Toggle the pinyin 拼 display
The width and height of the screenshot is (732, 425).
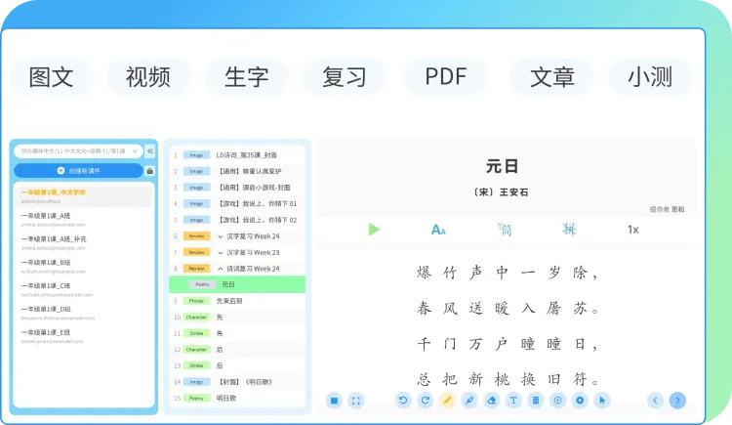[569, 230]
